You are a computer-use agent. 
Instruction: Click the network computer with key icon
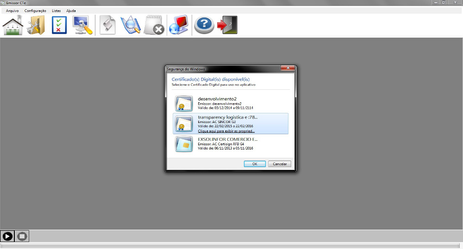click(x=82, y=25)
